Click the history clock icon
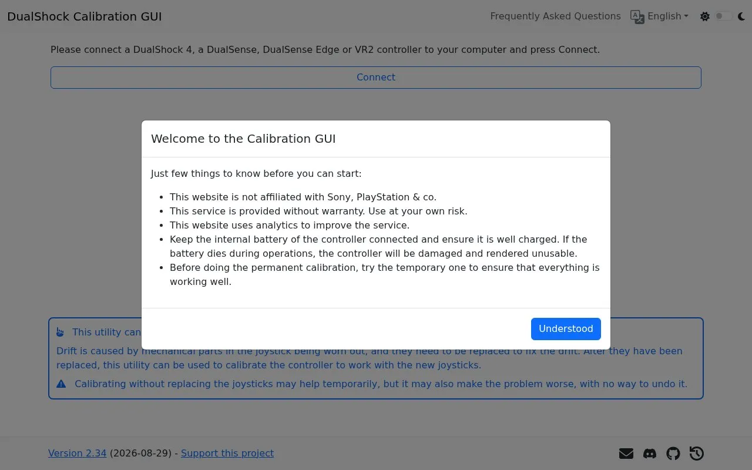The image size is (752, 470). pos(697,454)
